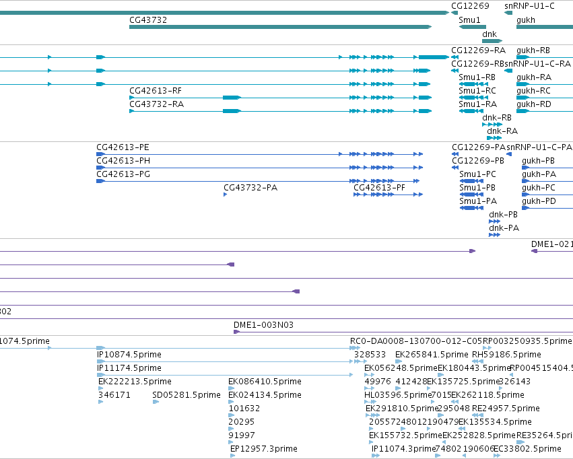The height and width of the screenshot is (459, 573).
Task: Click EST label RH59186.5prime
Action: (x=506, y=355)
